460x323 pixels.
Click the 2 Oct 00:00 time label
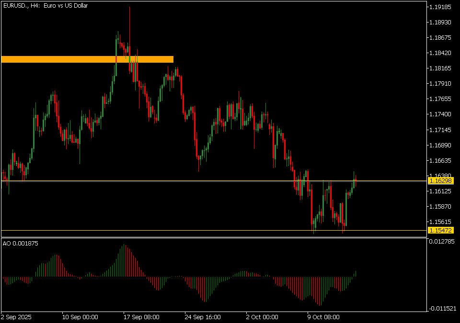coord(262,317)
